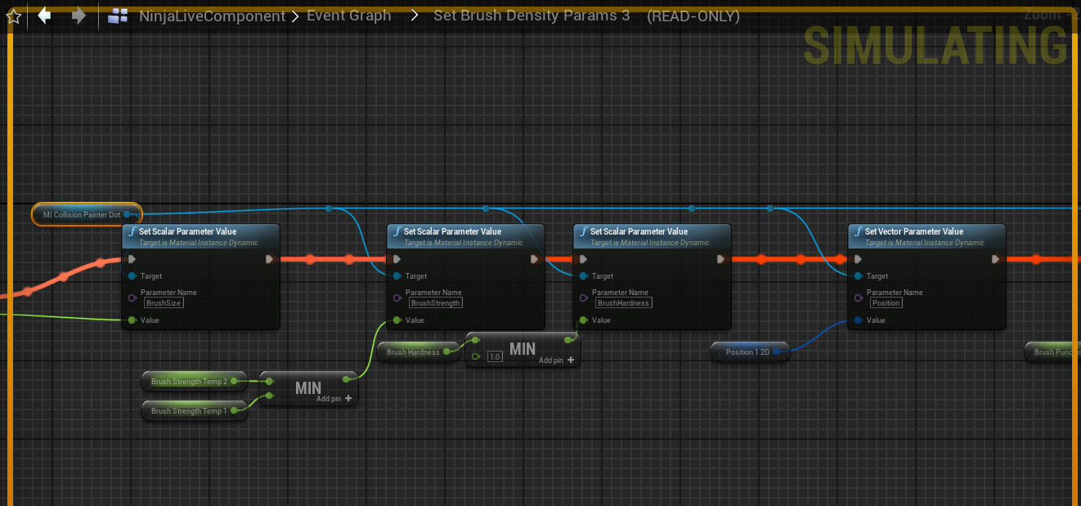This screenshot has width=1081, height=506.
Task: Click the blueprint graph icon beside NinjaLiveComponent
Action: [x=118, y=16]
